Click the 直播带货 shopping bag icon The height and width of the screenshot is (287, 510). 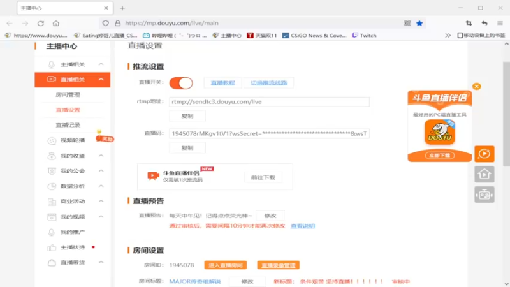coord(52,263)
